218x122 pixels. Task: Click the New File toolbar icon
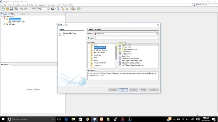(x=3, y=9)
